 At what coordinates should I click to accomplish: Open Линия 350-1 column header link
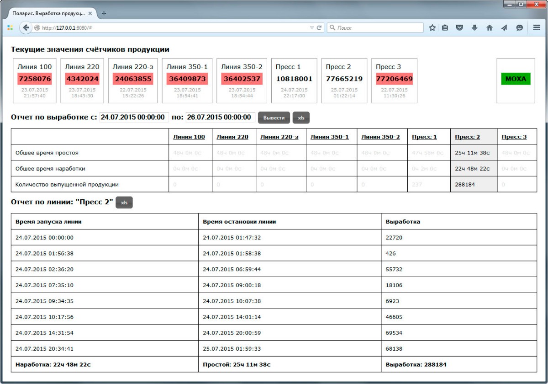click(330, 137)
